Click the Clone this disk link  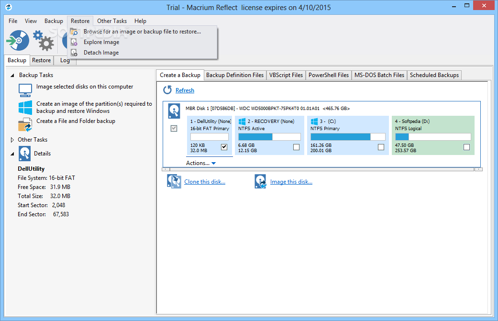[205, 182]
